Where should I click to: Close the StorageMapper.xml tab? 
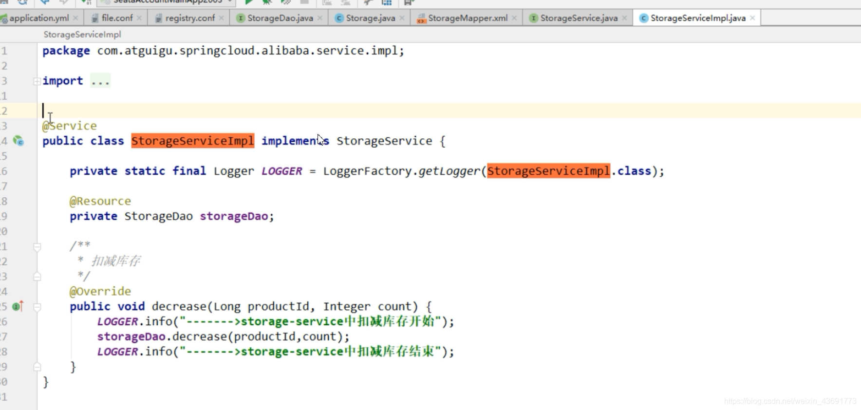514,18
